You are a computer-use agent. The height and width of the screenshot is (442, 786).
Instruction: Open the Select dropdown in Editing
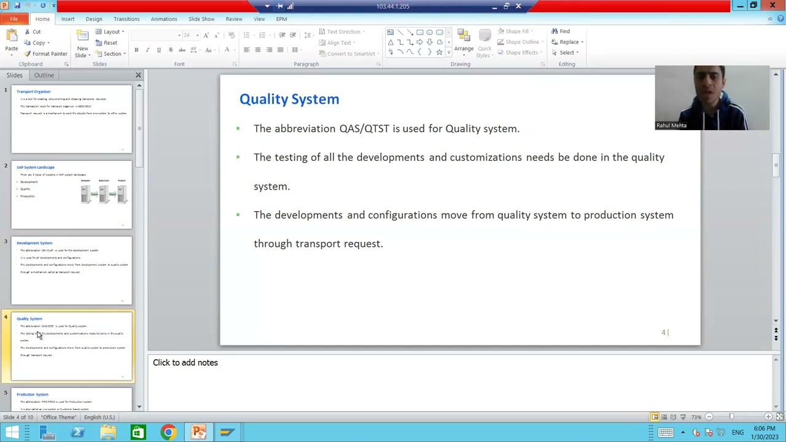point(565,53)
